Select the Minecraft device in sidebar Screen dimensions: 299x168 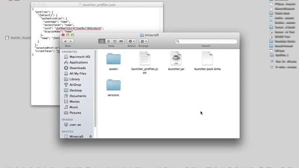point(76,136)
